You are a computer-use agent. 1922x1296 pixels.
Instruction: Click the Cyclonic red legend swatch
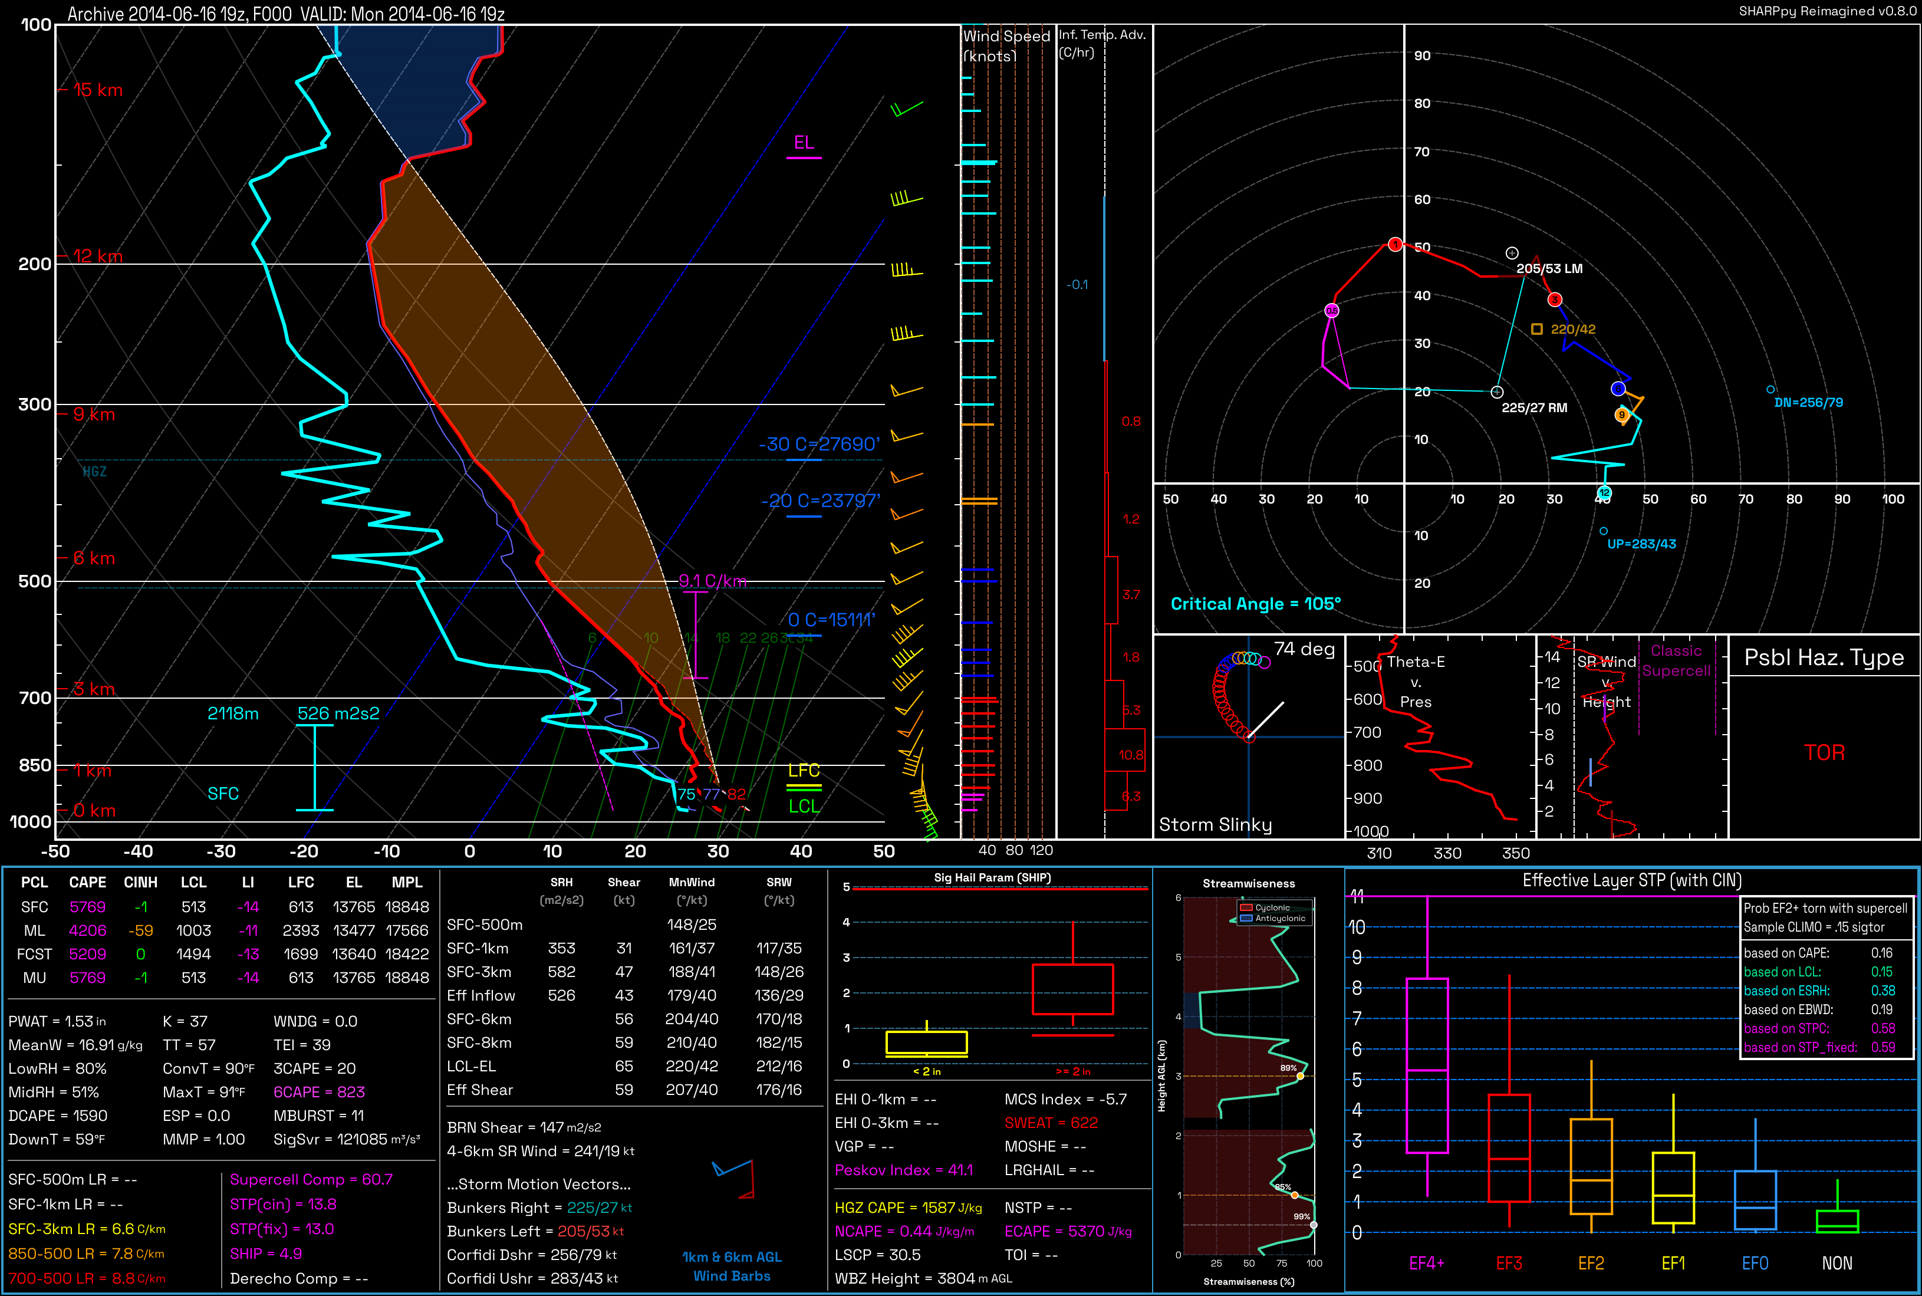pyautogui.click(x=1245, y=907)
